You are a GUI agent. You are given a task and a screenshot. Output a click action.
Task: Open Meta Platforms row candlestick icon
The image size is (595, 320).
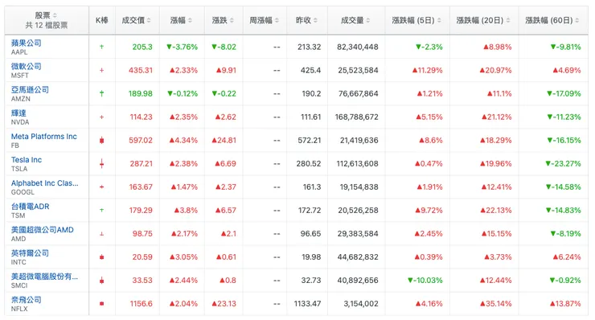(101, 141)
